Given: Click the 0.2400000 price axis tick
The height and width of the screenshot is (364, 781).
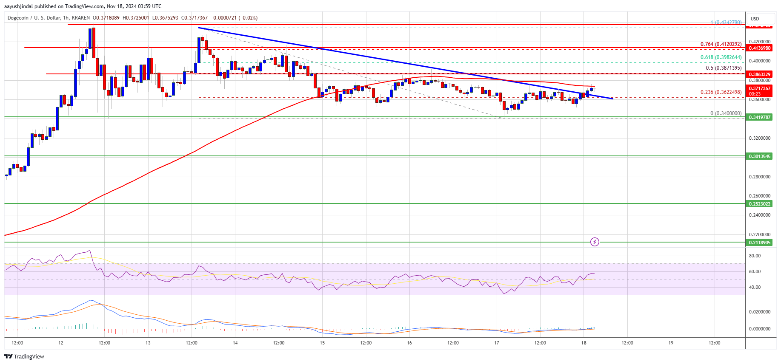Looking at the screenshot, I should coord(760,215).
